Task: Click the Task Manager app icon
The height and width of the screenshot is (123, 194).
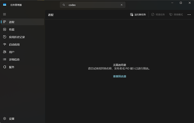Action: point(4,5)
